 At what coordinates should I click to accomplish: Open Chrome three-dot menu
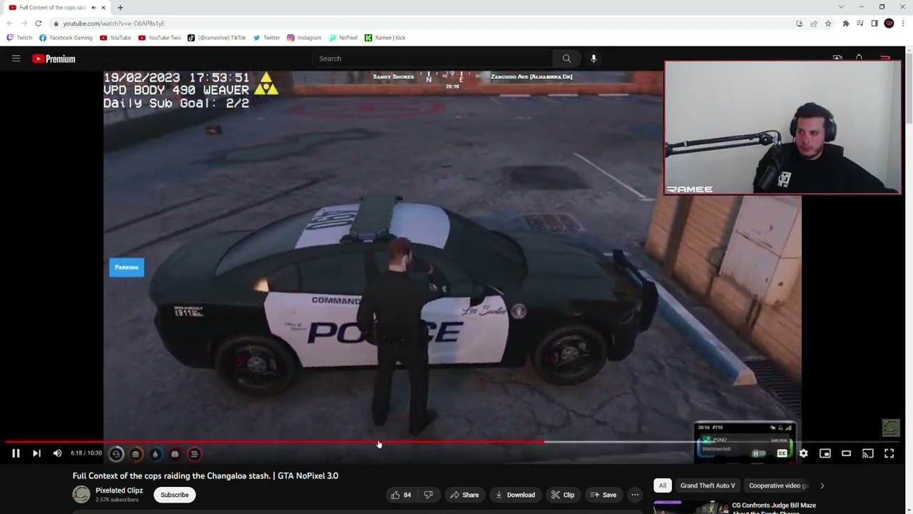[903, 24]
